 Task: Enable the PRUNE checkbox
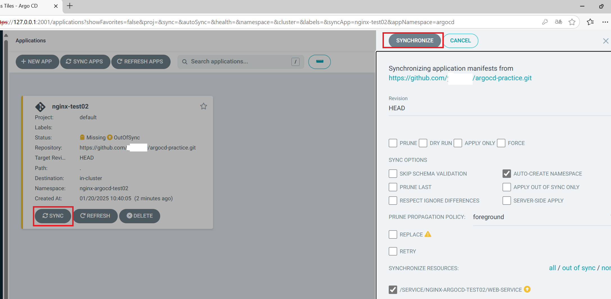click(393, 143)
